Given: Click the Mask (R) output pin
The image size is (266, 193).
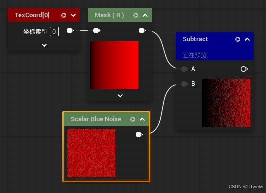Looking at the screenshot, I should pos(142,31).
